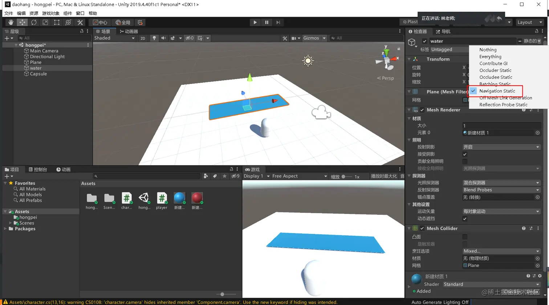Toggle 2D scene view mode
This screenshot has height=305, width=549.
[143, 38]
